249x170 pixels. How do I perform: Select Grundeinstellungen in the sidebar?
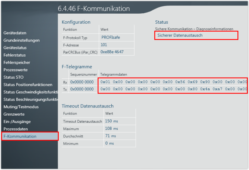pos(22,40)
